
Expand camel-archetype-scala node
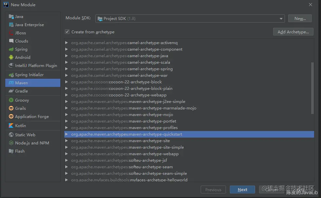pyautogui.click(x=66, y=62)
